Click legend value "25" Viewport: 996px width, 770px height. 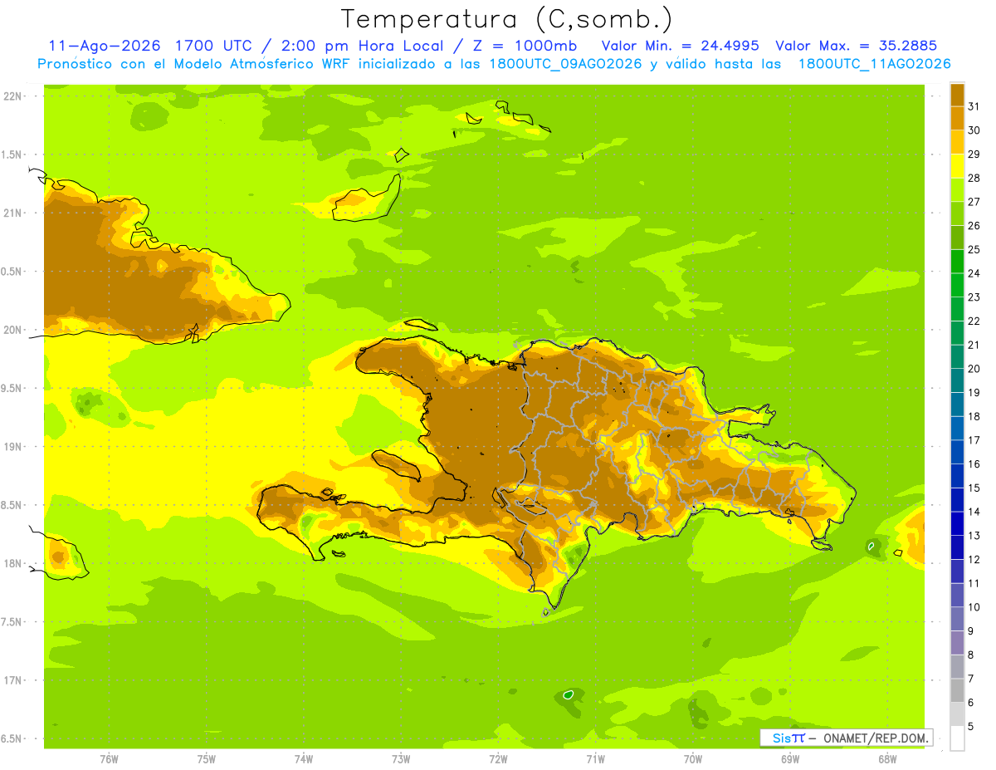(974, 249)
